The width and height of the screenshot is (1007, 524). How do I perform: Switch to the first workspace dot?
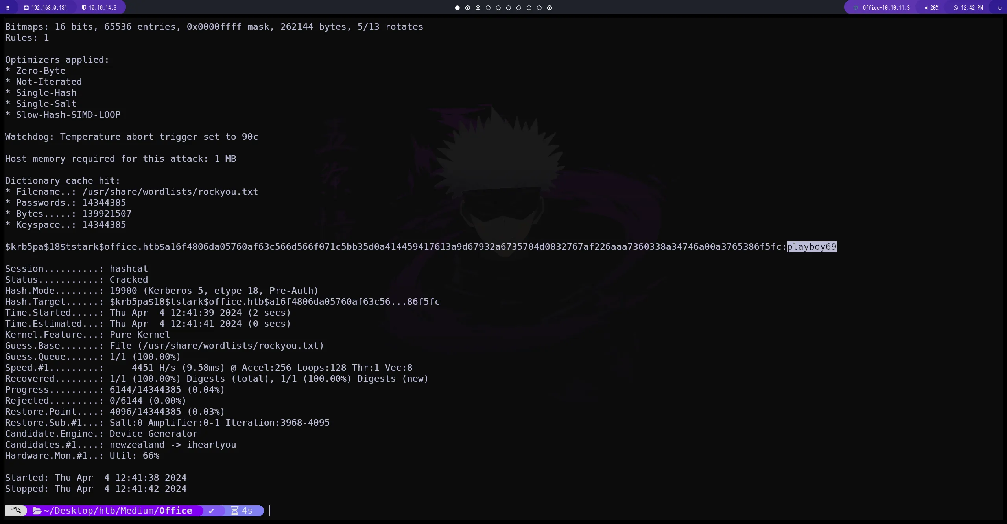point(457,8)
